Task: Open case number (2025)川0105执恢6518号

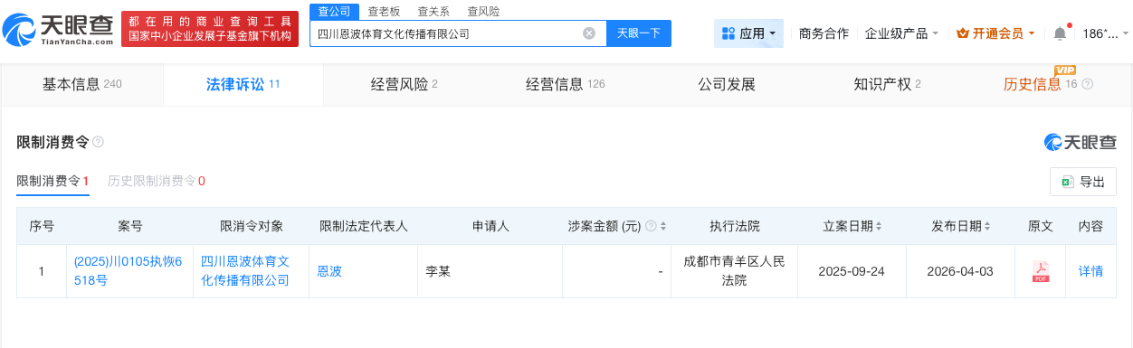Action: pos(128,271)
